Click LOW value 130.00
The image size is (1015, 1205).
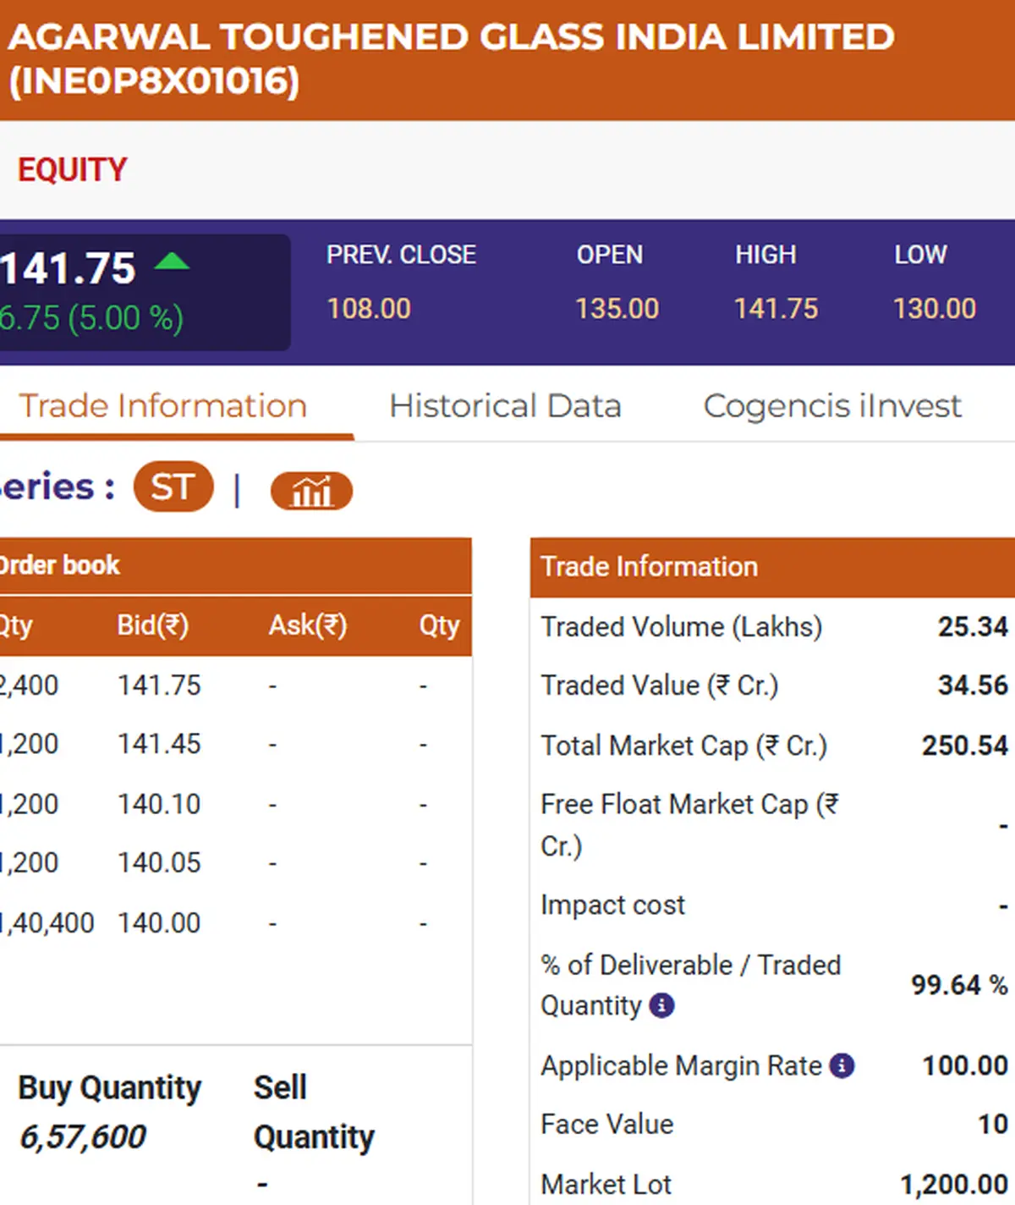click(x=935, y=309)
